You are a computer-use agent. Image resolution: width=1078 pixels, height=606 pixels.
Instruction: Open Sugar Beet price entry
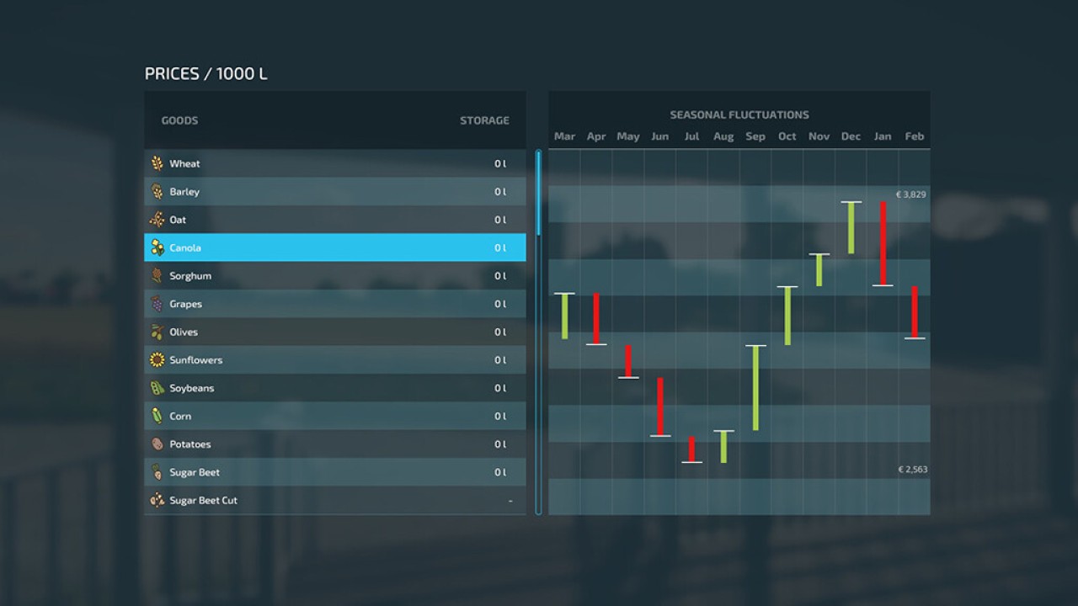coord(335,472)
